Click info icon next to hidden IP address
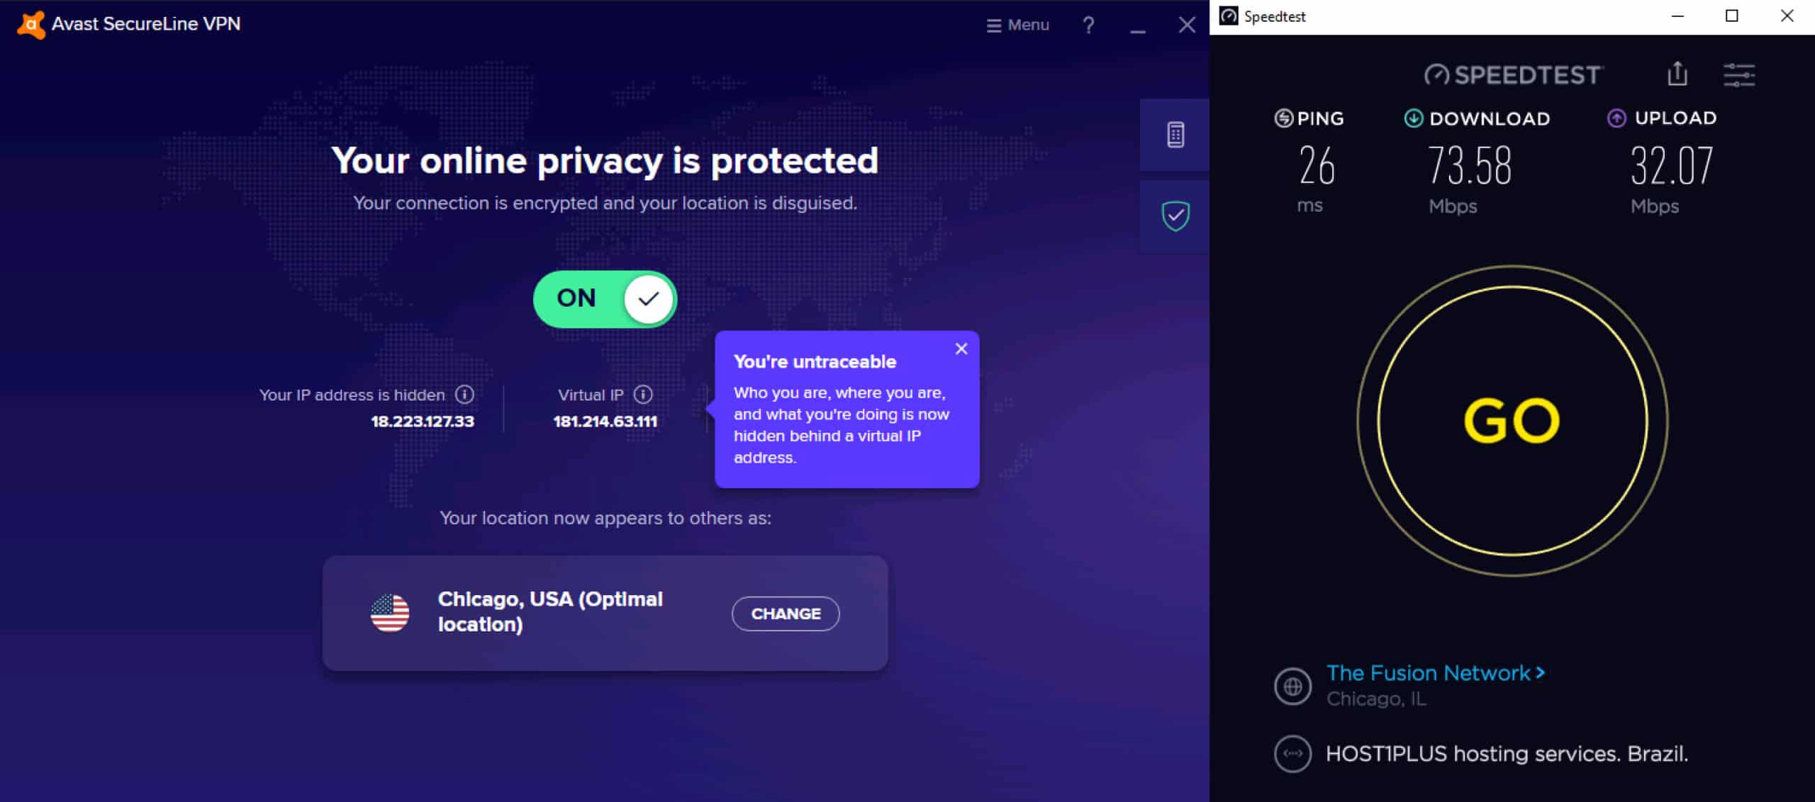 464,395
